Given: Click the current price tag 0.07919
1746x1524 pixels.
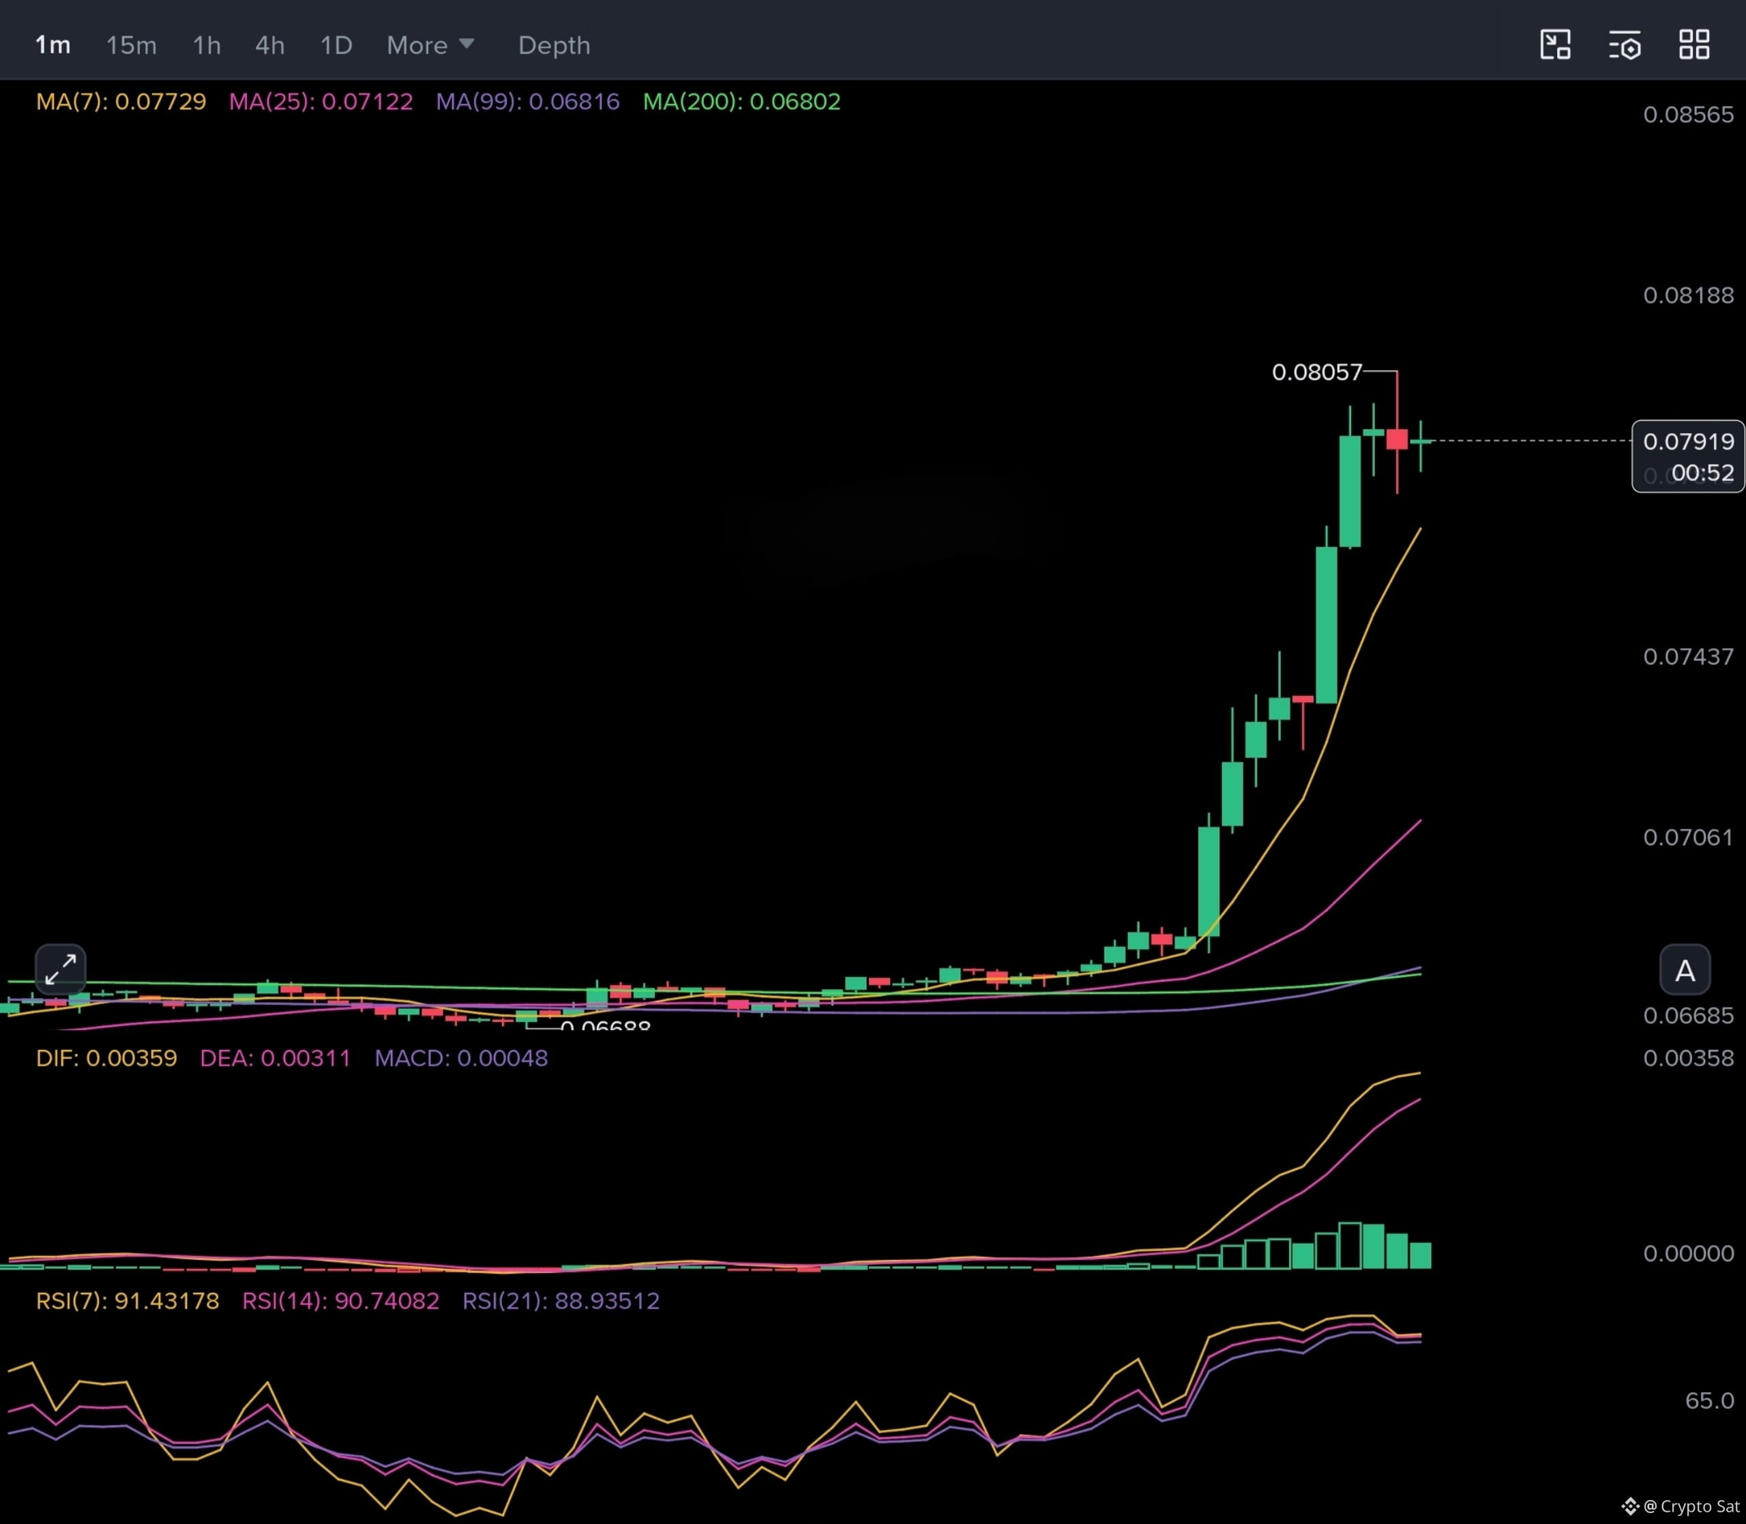Looking at the screenshot, I should (1688, 441).
